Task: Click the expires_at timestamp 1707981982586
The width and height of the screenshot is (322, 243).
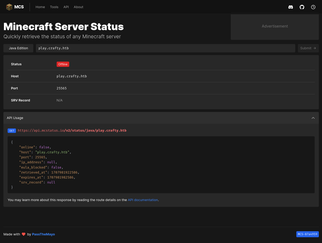Action: (x=60, y=177)
